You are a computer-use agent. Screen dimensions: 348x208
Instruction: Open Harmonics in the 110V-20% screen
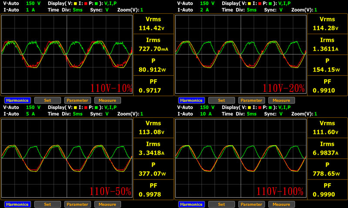tap(191, 101)
